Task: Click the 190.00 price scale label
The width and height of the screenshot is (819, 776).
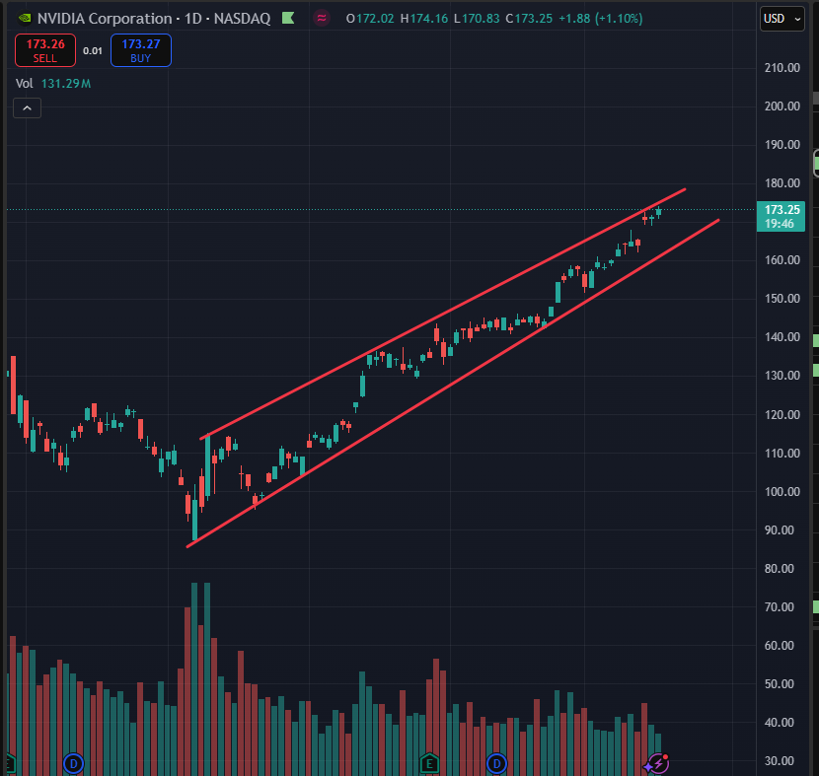Action: pos(782,145)
